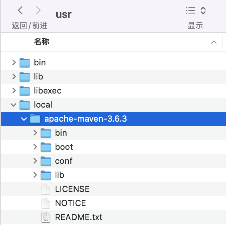
Task: Select the NOTICE file icon
Action: (x=46, y=203)
